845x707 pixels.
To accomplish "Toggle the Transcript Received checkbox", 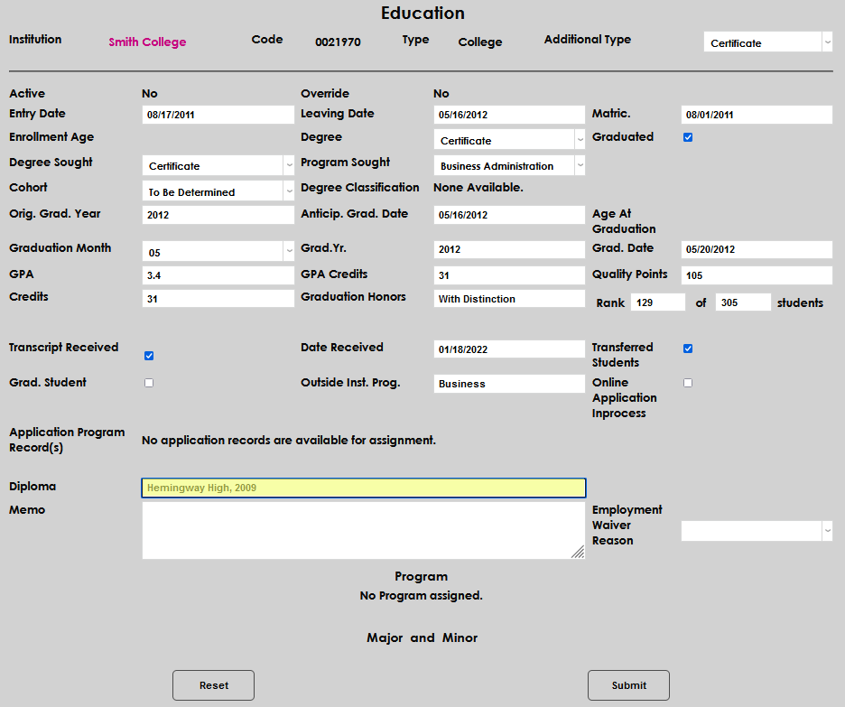I will coord(149,356).
